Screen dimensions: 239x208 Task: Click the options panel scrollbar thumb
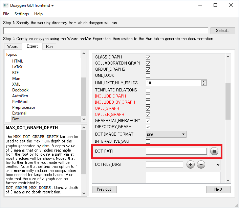click(228, 101)
